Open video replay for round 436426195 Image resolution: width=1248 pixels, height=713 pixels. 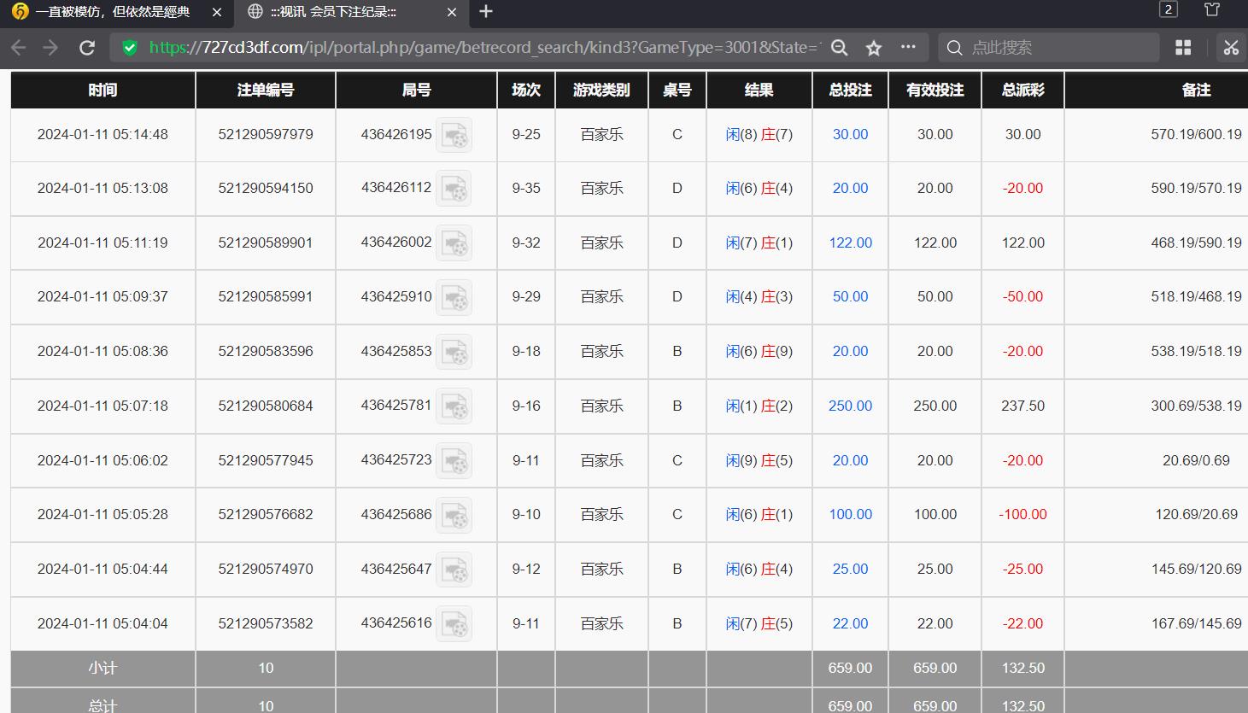pos(454,135)
